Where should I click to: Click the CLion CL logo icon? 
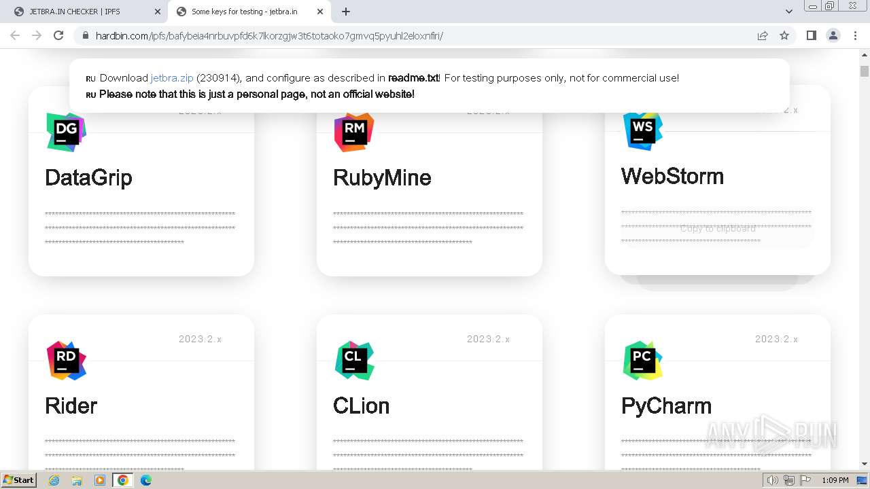354,360
